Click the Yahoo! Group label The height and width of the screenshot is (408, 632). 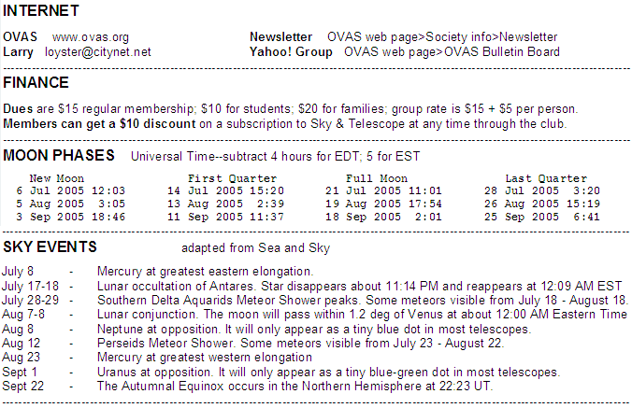point(291,52)
